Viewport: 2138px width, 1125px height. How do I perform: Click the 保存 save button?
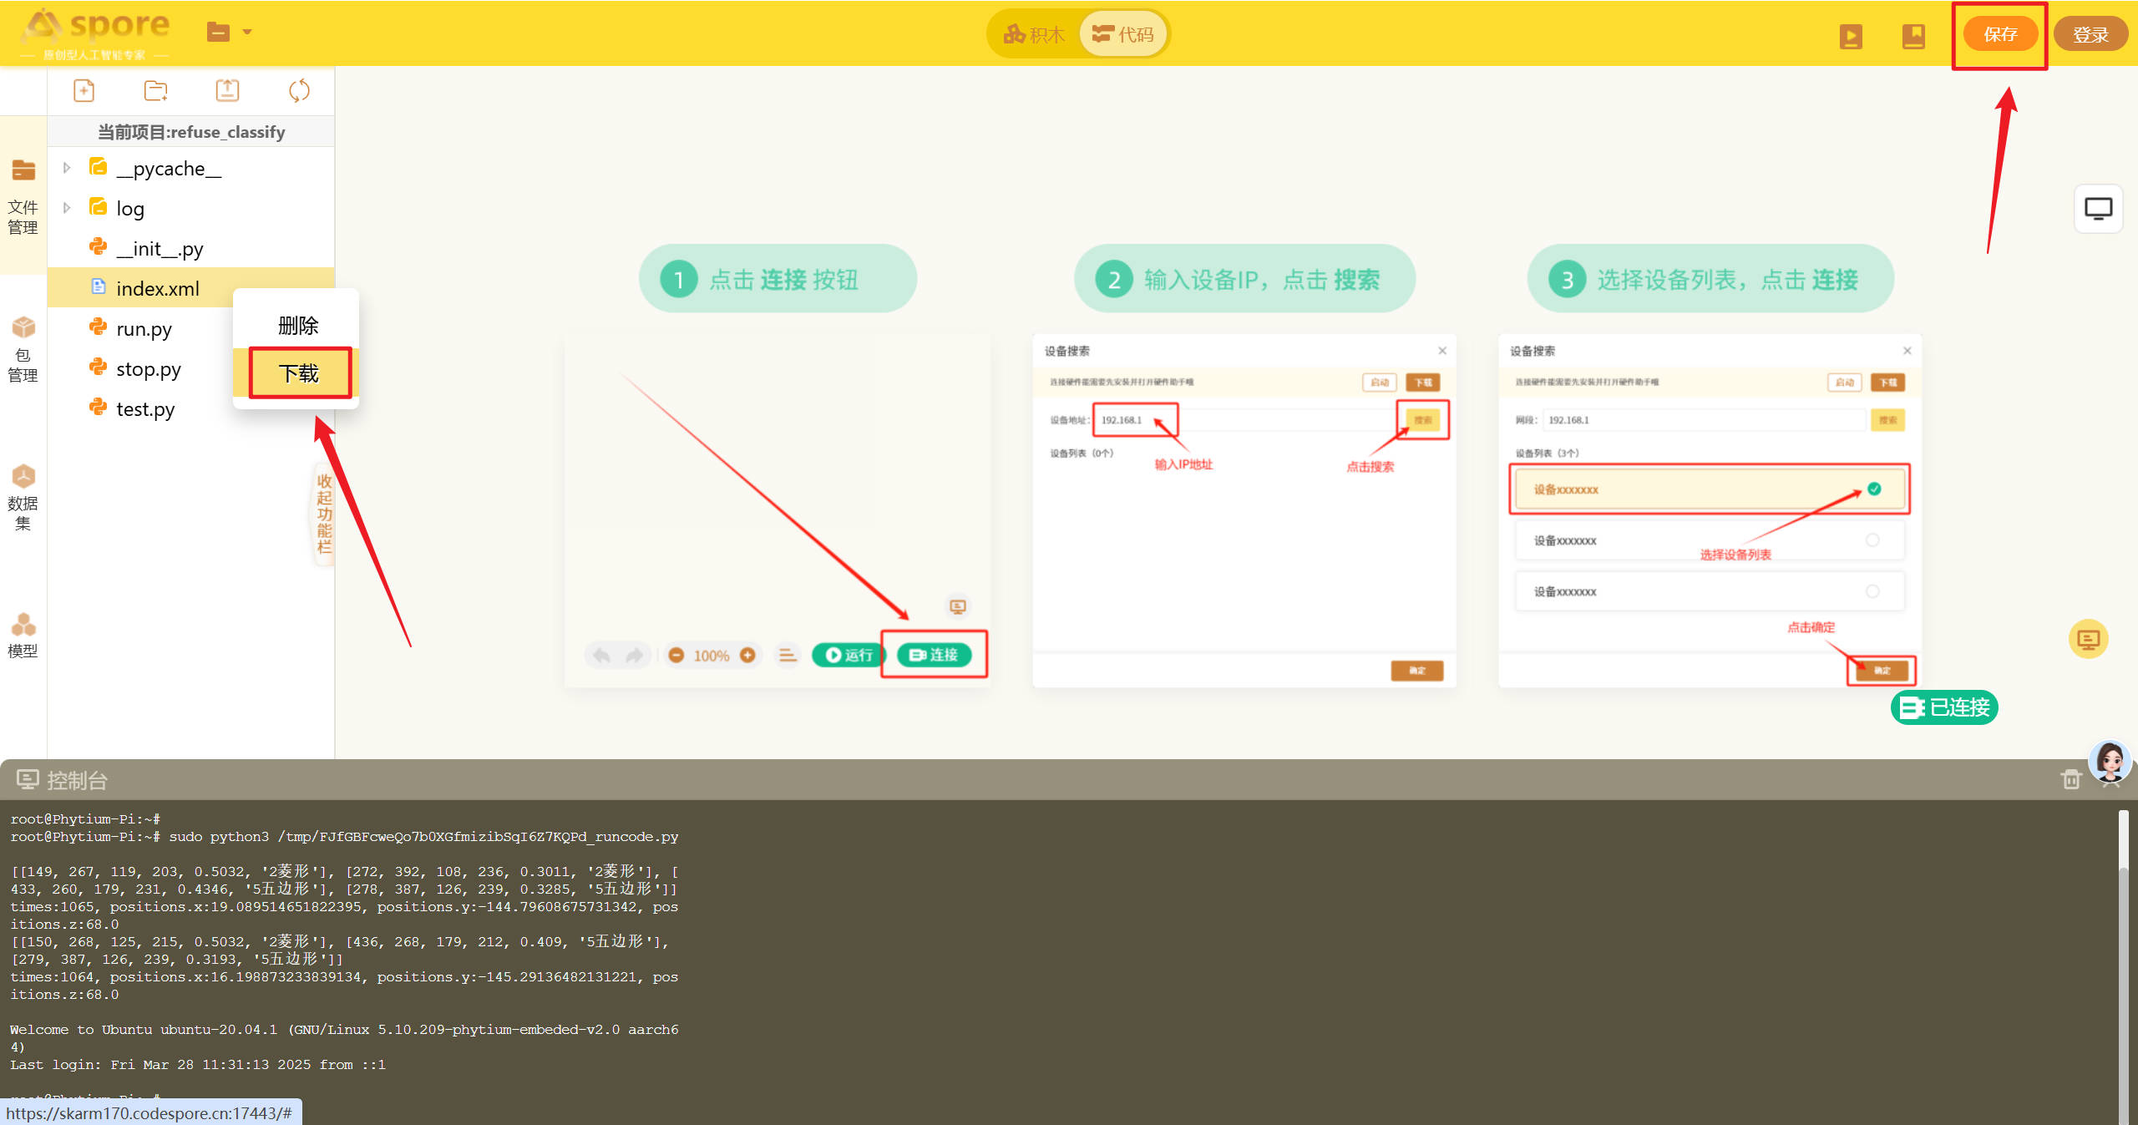(x=1999, y=34)
